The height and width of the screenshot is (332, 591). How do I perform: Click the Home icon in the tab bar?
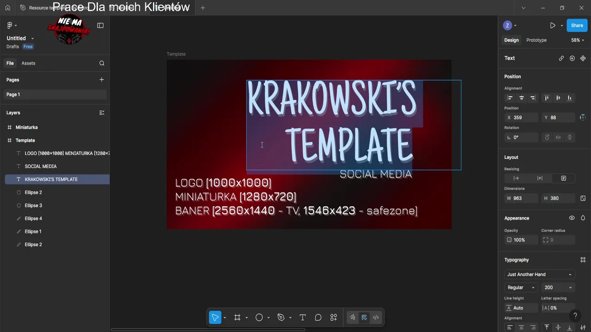[x=7, y=8]
